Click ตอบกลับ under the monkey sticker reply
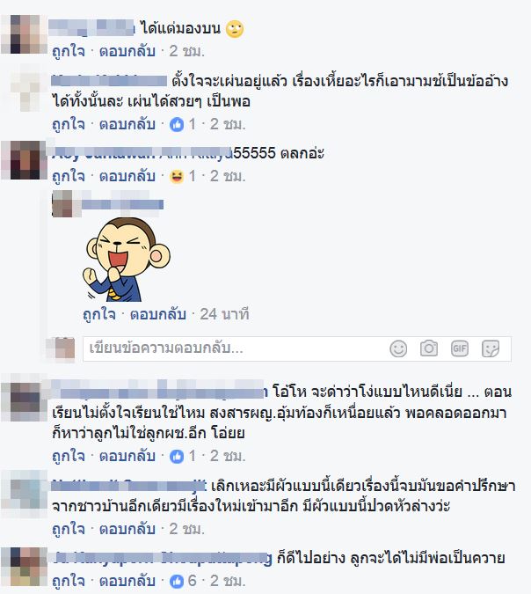The width and height of the screenshot is (531, 594). click(x=158, y=314)
